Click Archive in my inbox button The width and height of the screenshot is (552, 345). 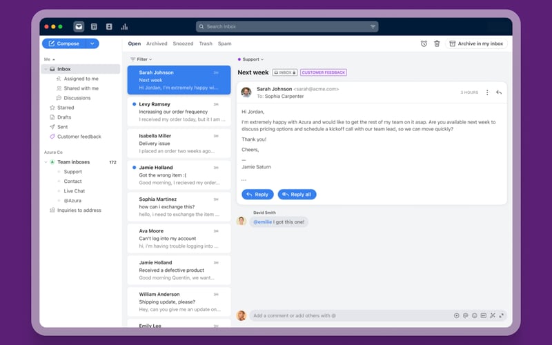(x=476, y=43)
